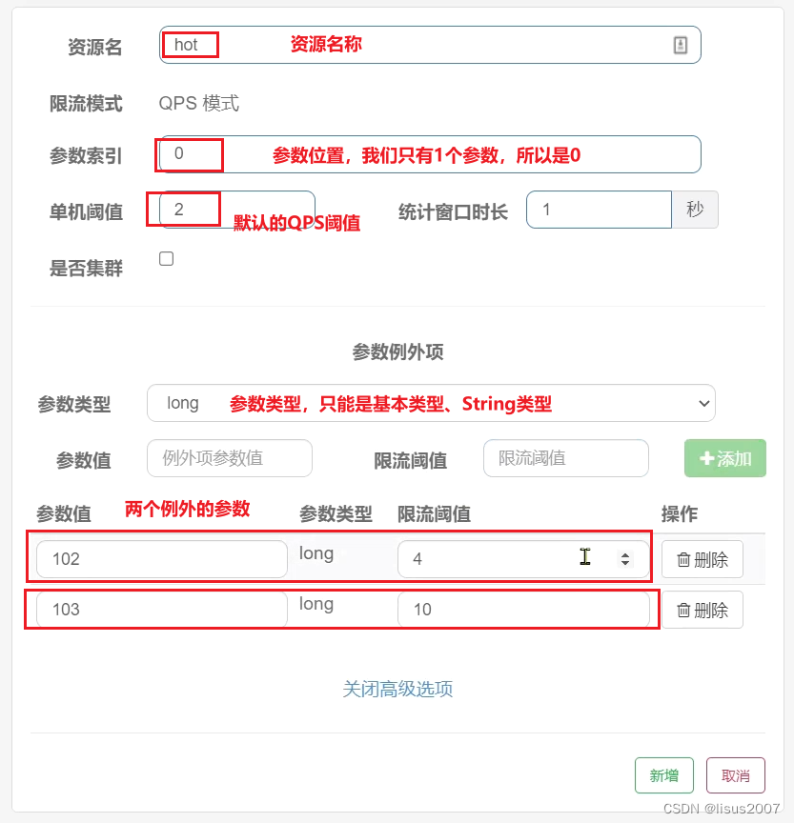Viewport: 794px width, 823px height.
Task: Click the plus icon on the 添加 button
Action: tap(707, 458)
